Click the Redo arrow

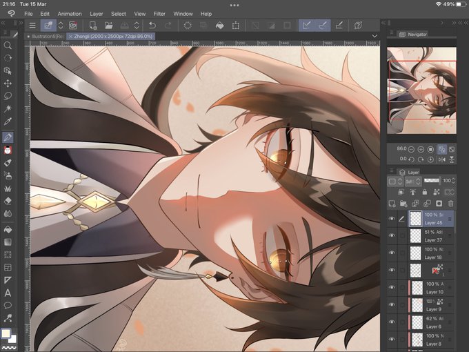[168, 26]
